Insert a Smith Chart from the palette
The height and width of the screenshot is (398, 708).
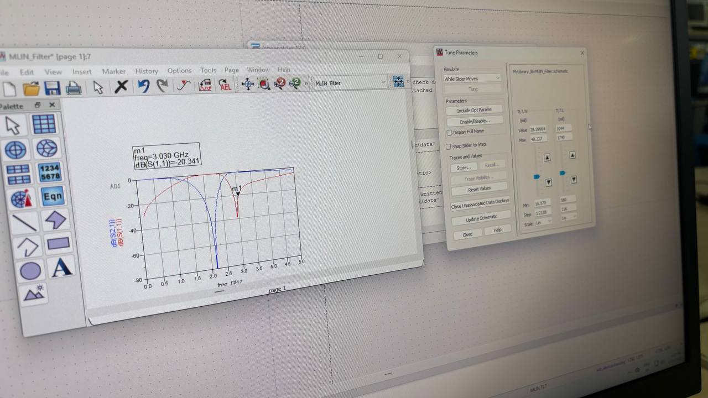[x=47, y=148]
